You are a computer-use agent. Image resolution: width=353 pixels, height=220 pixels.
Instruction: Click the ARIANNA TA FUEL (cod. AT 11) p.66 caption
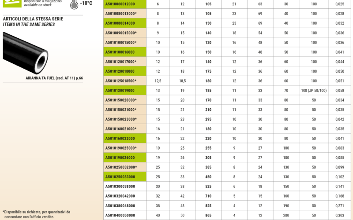[54, 77]
